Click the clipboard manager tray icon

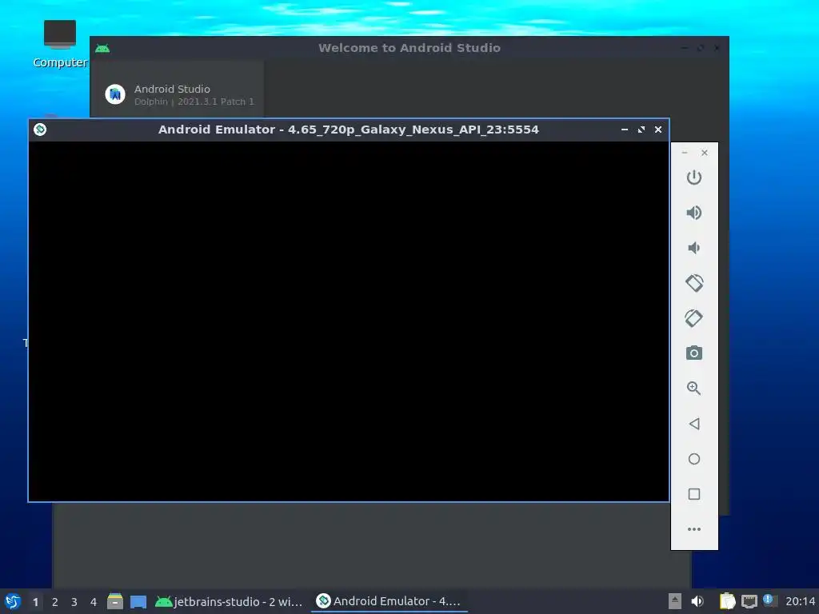click(728, 601)
